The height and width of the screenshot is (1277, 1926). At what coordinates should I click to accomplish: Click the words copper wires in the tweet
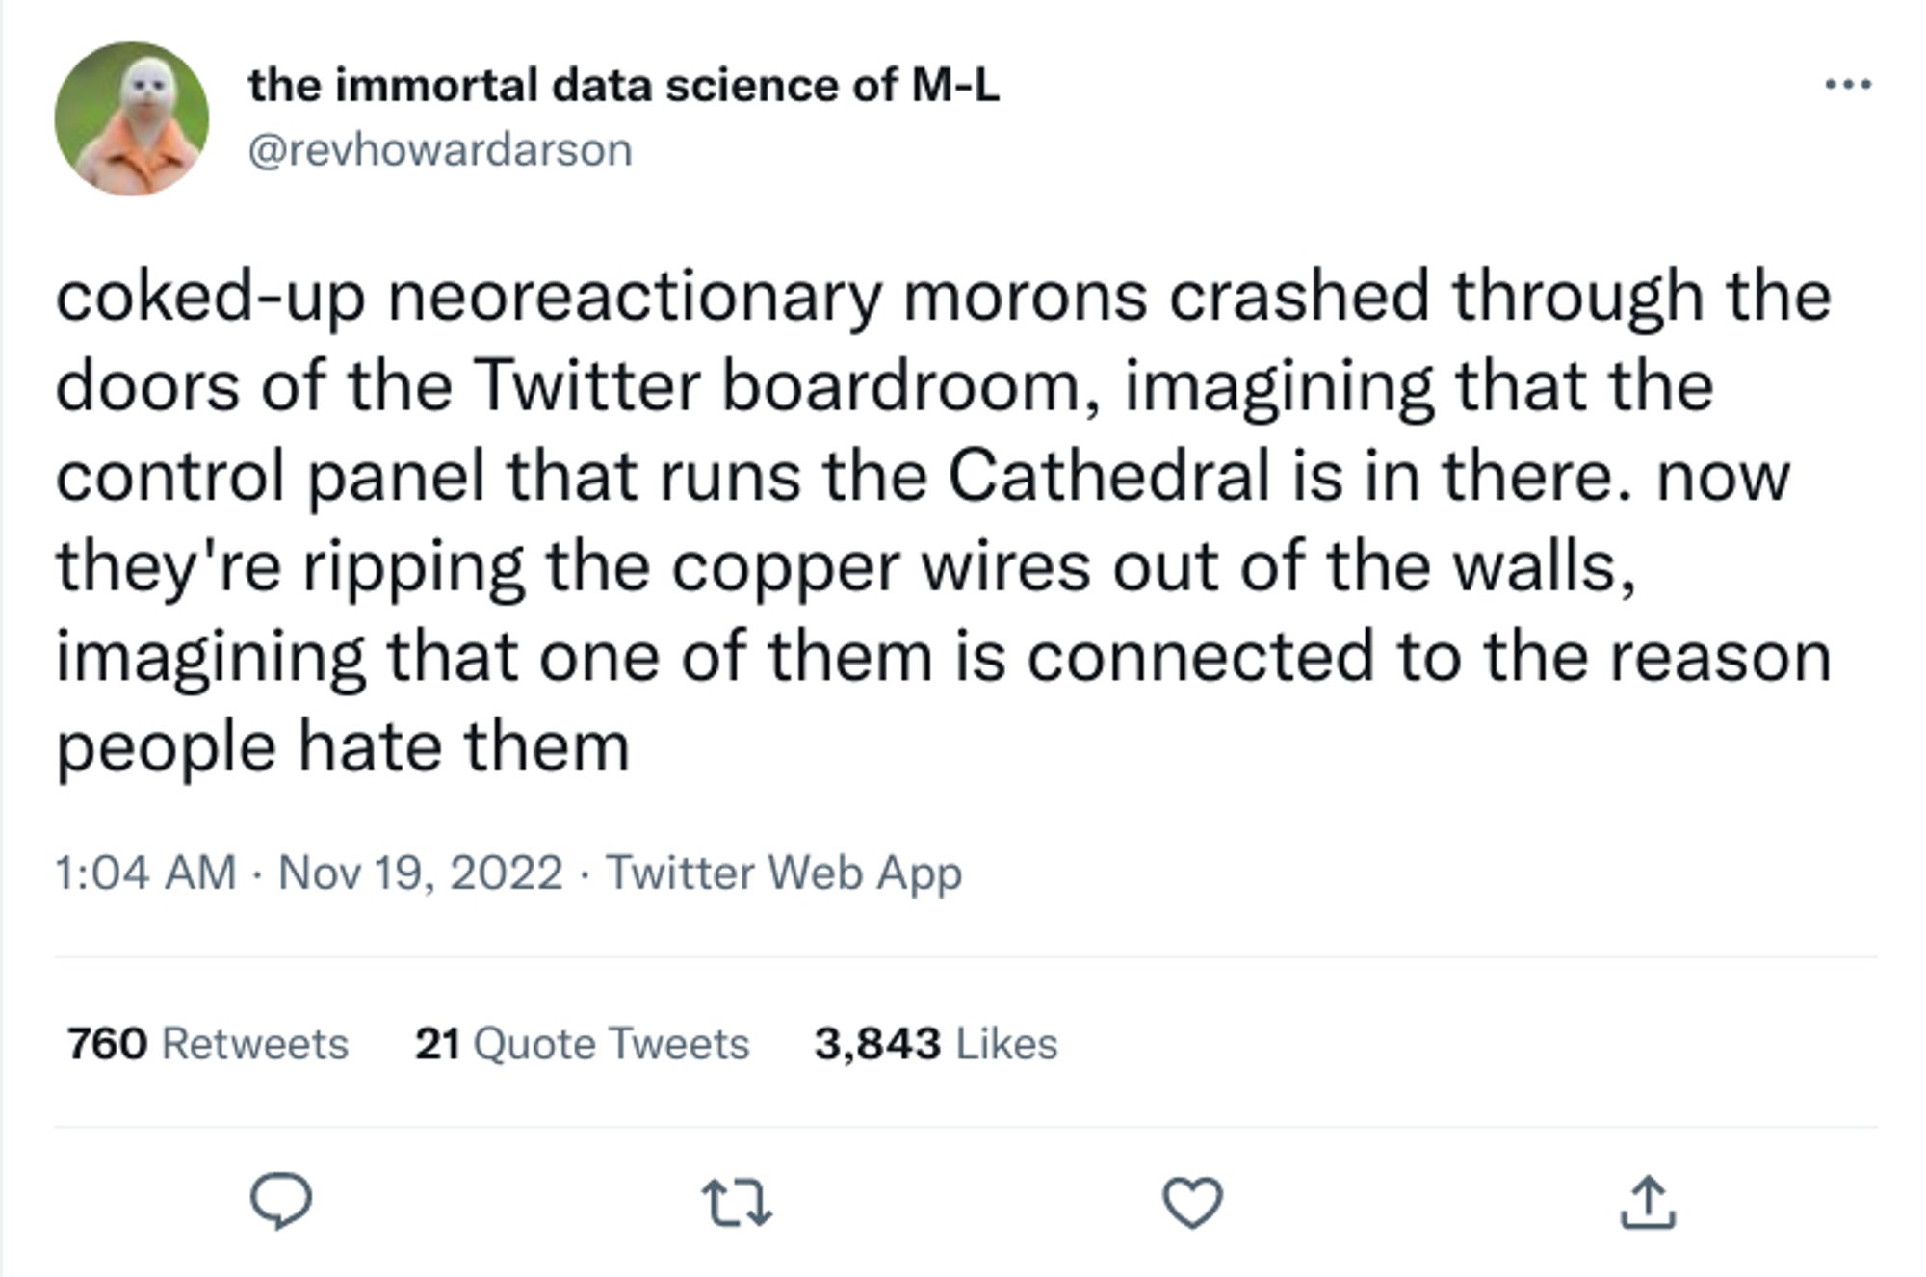[881, 566]
